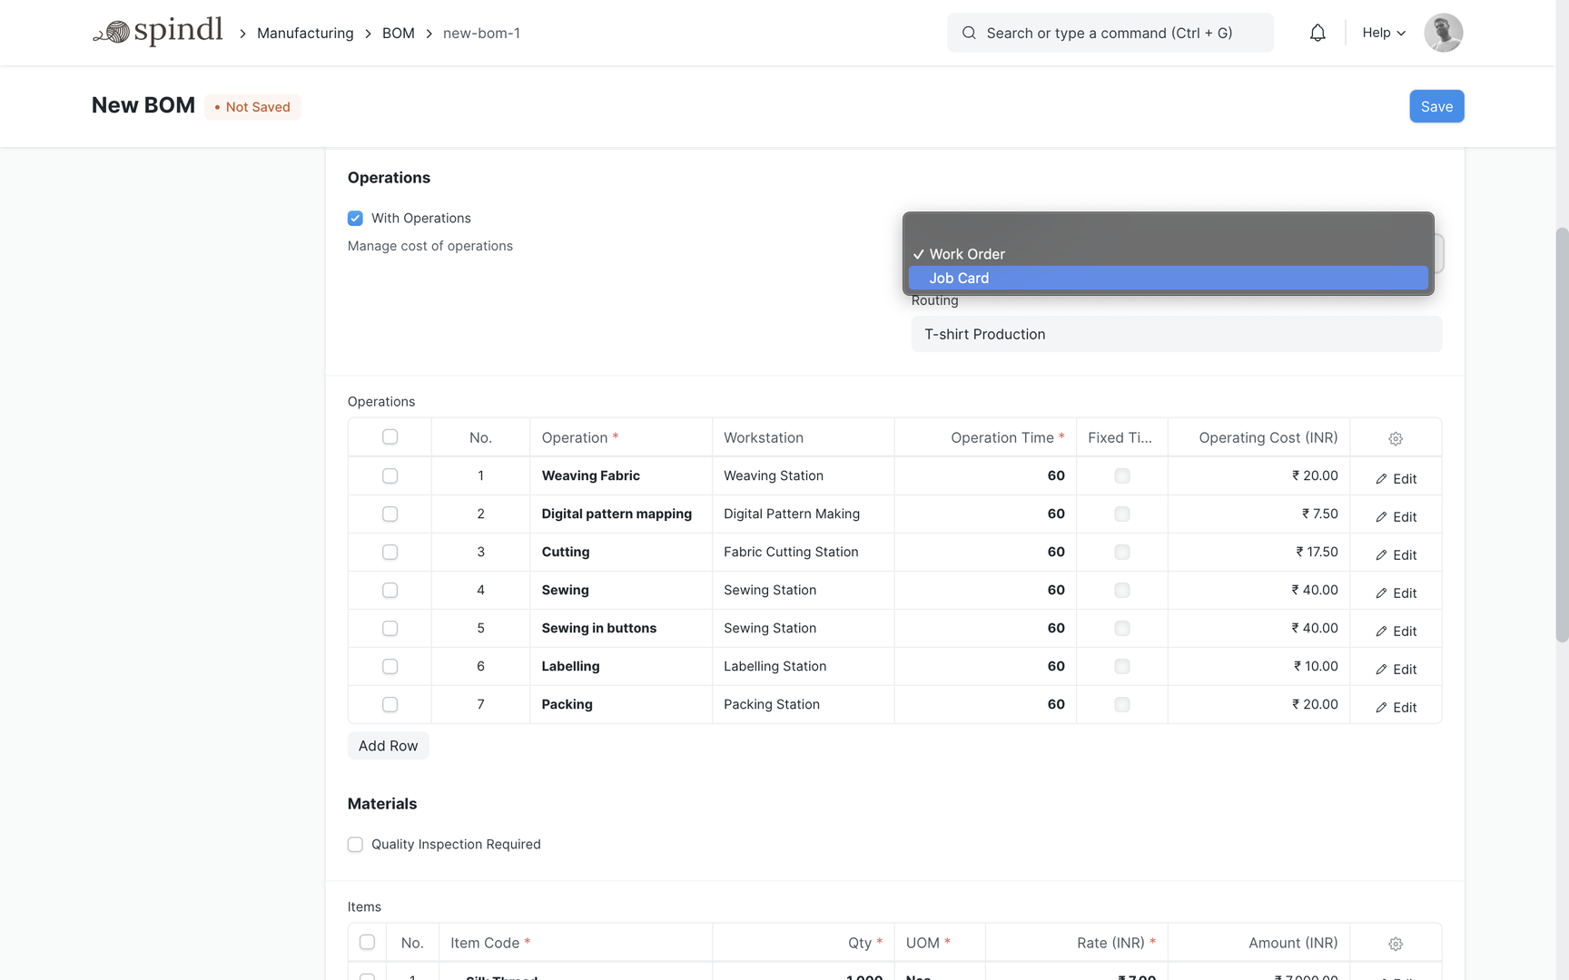The image size is (1569, 980).
Task: Save the new BOM
Action: (x=1436, y=106)
